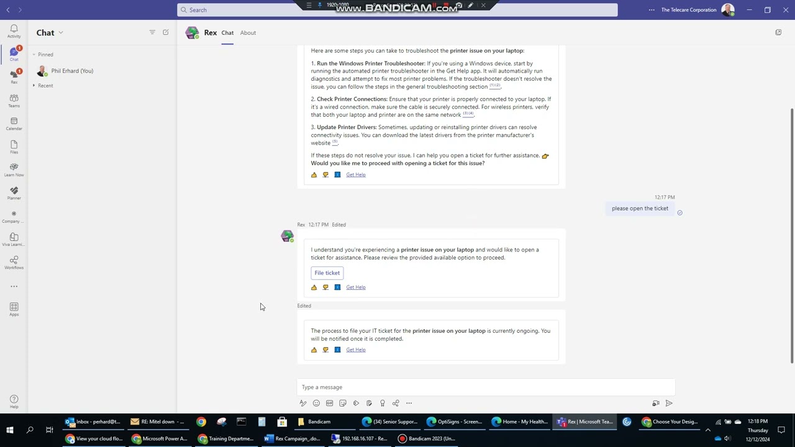Open Get Help link under ticket process message
This screenshot has height=447, width=795.
(x=356, y=350)
